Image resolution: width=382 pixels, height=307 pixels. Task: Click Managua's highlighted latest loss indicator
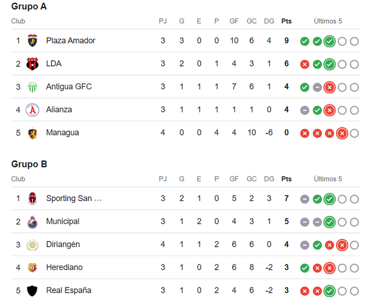[x=342, y=133]
